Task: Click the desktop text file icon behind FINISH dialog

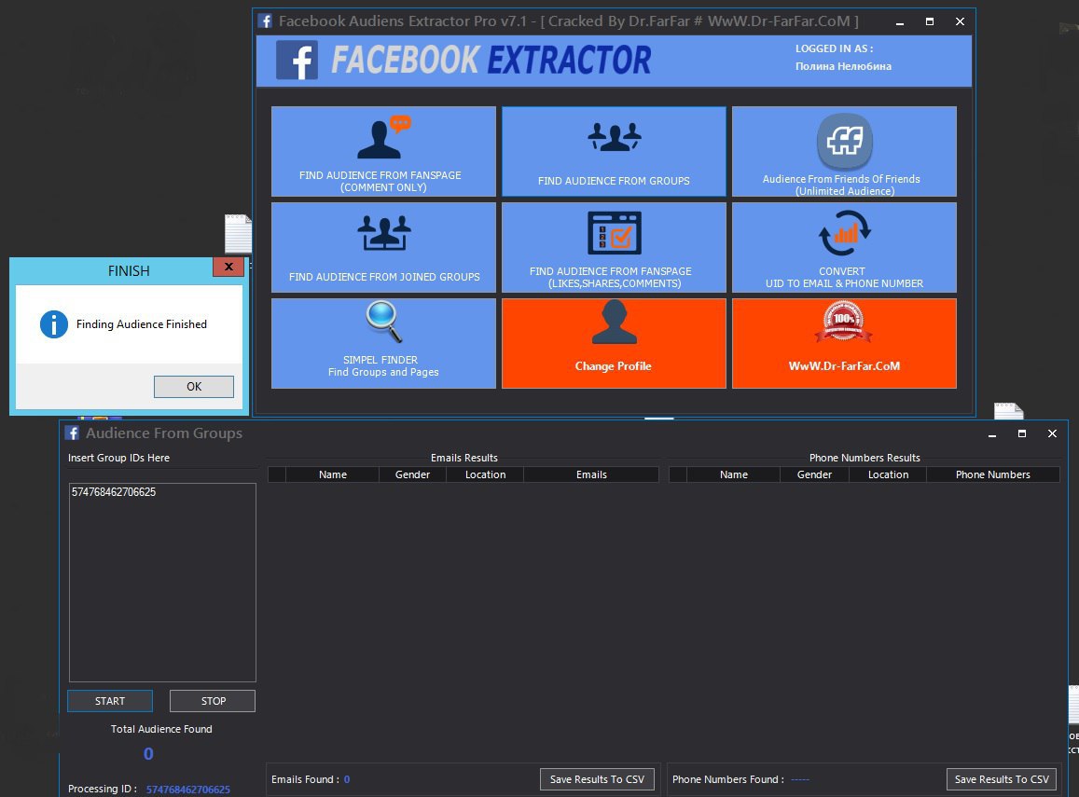Action: tap(238, 234)
